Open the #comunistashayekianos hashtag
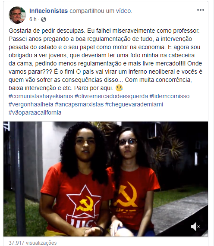 pos(41,96)
